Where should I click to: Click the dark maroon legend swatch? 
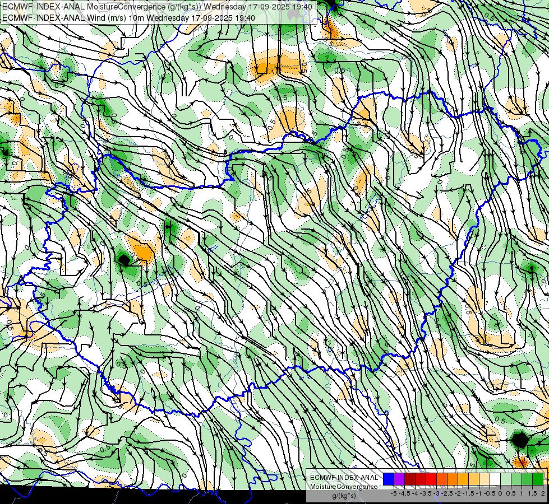click(410, 479)
